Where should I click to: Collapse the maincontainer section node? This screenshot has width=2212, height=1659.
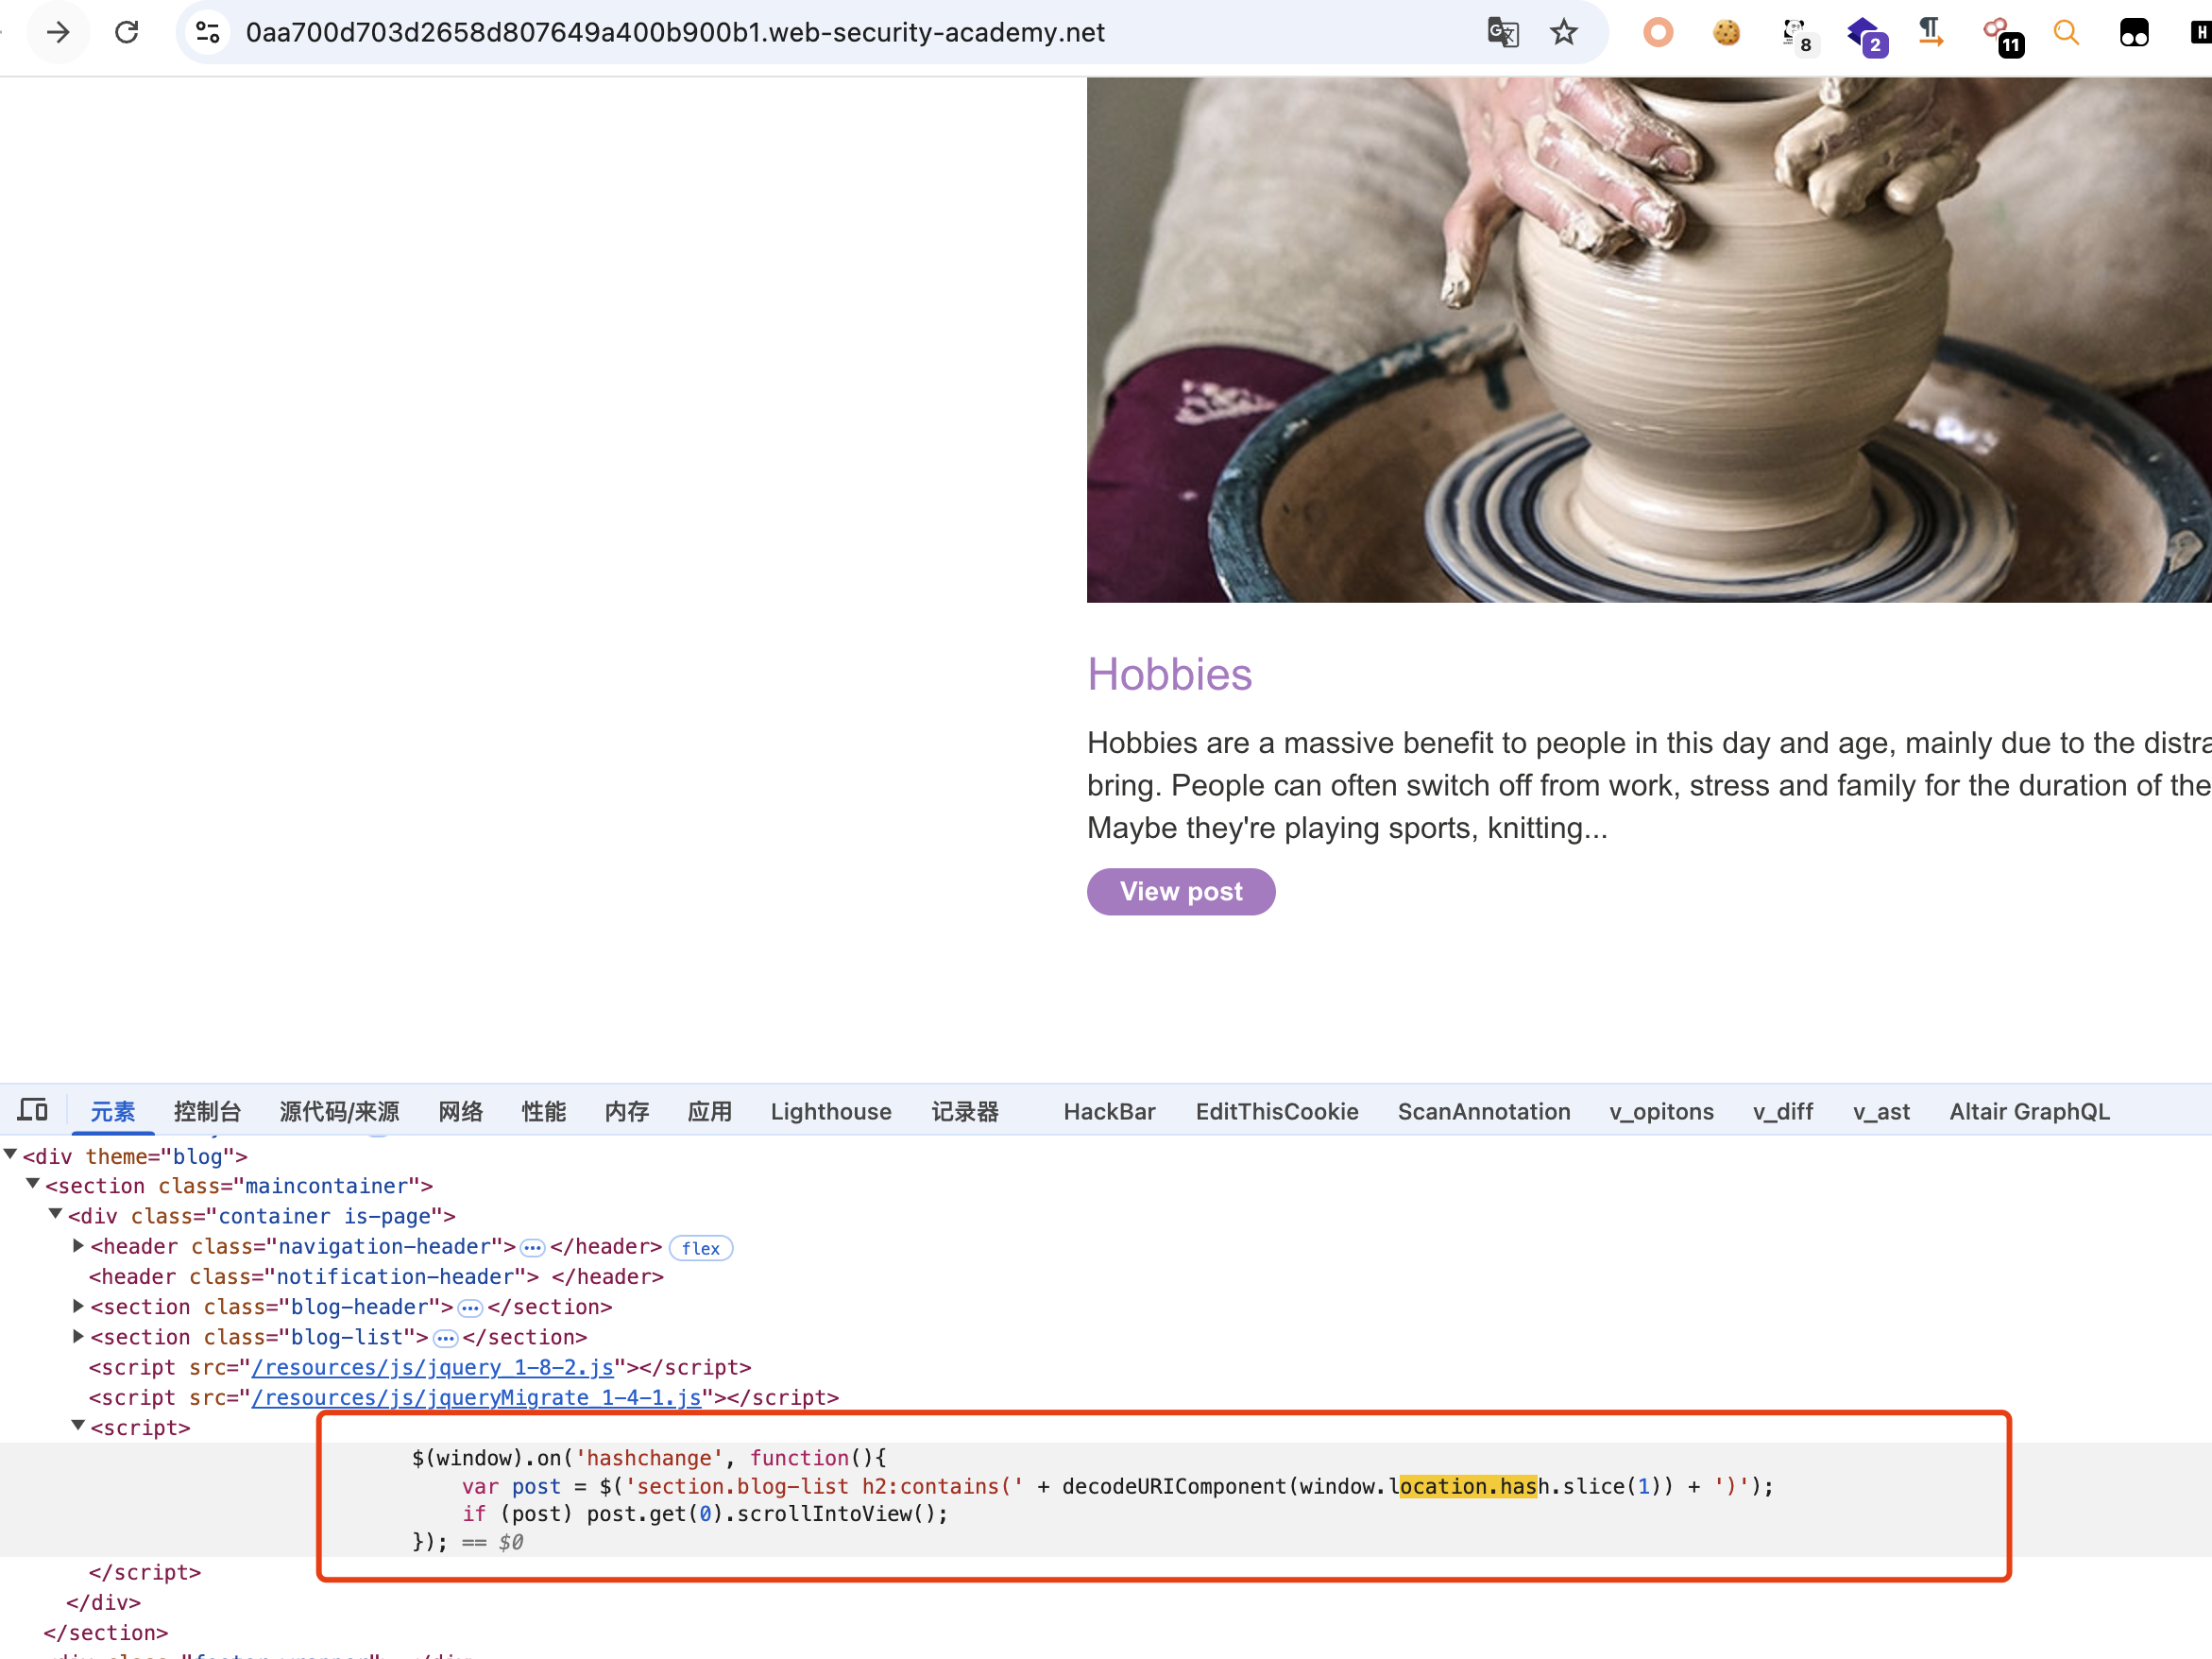point(33,1184)
